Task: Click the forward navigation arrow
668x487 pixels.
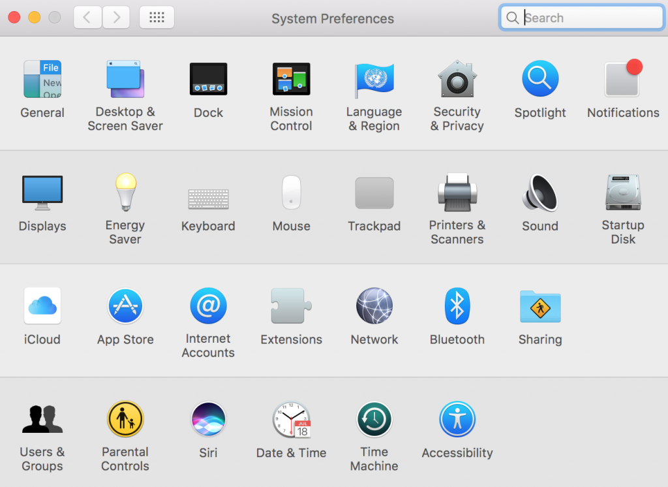Action: point(116,17)
